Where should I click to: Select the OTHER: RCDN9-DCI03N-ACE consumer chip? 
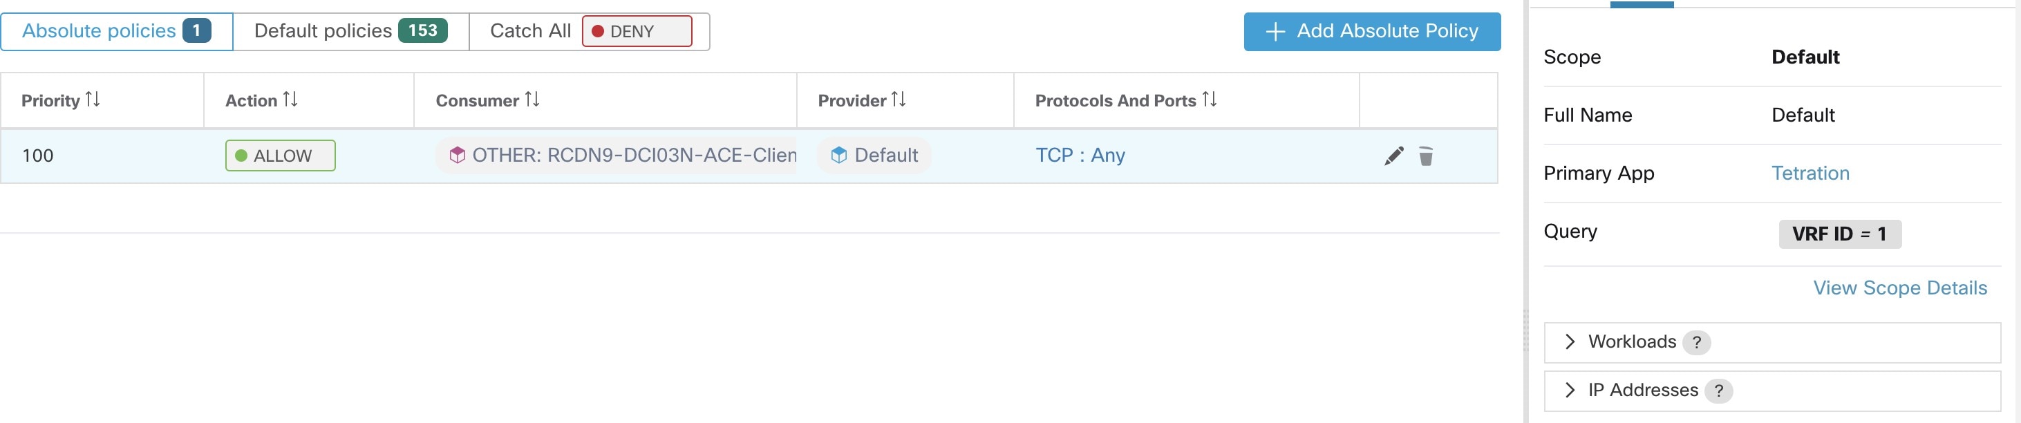617,156
